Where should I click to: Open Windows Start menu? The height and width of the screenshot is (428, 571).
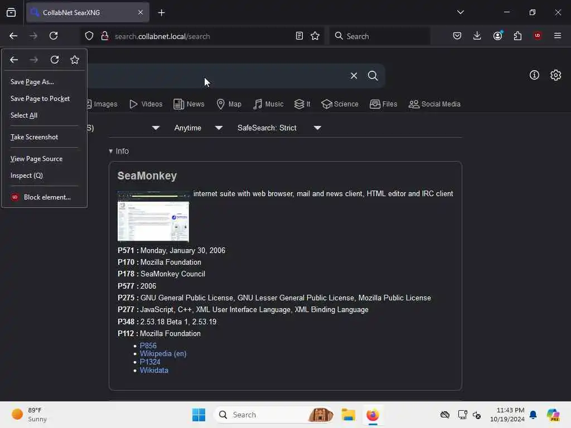199,415
